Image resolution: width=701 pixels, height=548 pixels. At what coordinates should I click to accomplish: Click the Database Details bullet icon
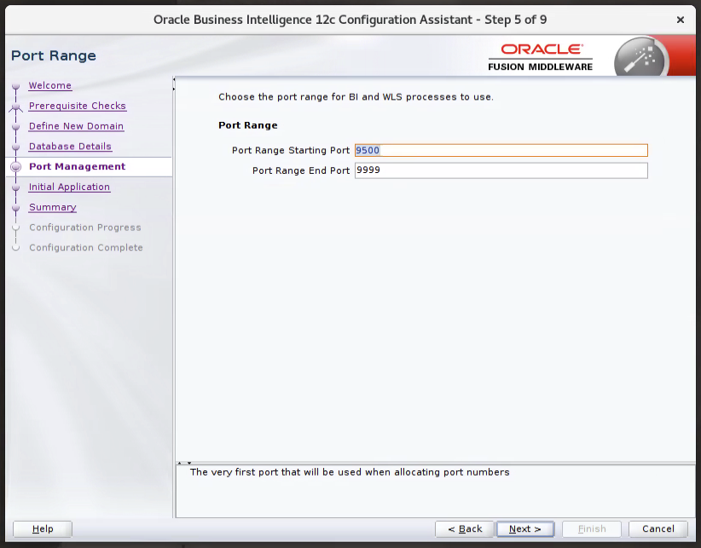[16, 147]
